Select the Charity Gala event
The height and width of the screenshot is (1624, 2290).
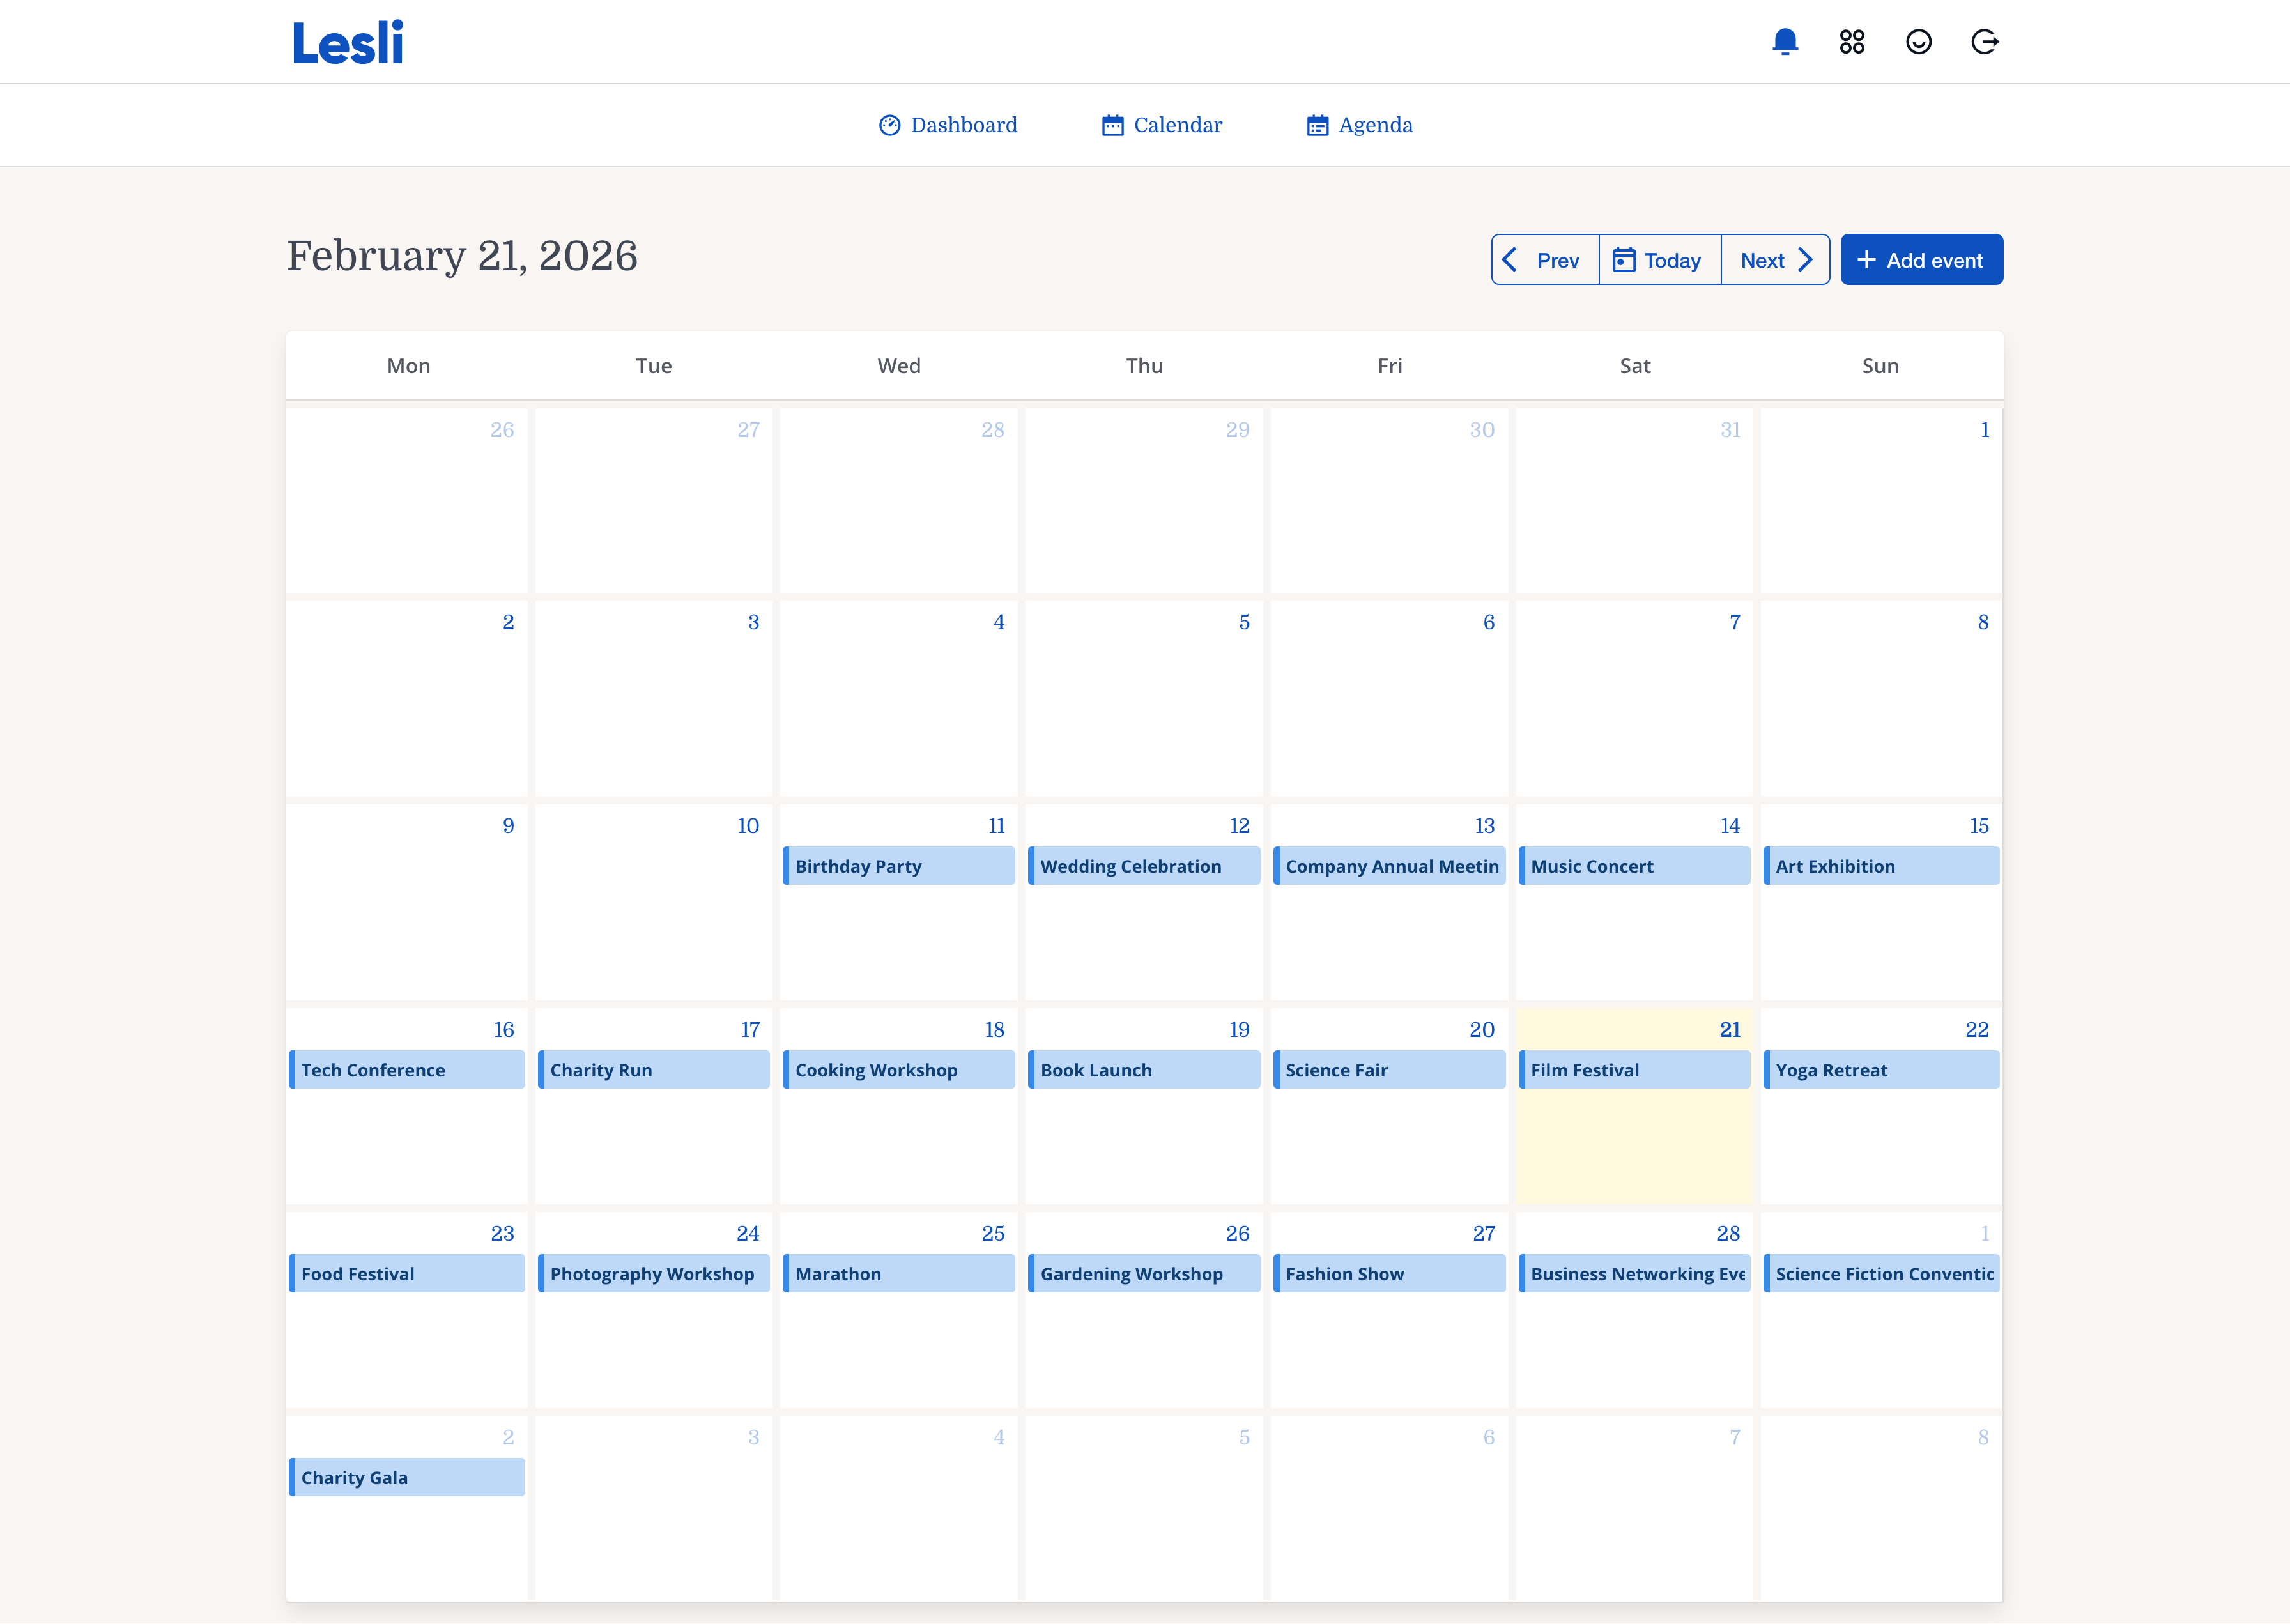(407, 1477)
